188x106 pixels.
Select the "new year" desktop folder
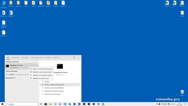pos(56,4)
